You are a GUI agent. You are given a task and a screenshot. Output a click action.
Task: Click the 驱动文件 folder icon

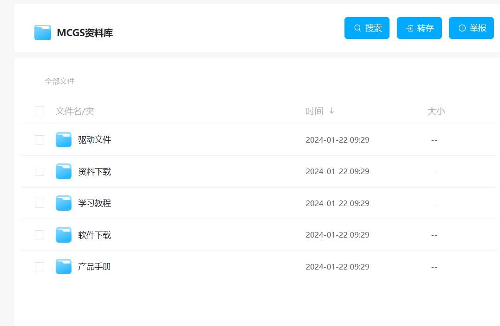tap(64, 140)
